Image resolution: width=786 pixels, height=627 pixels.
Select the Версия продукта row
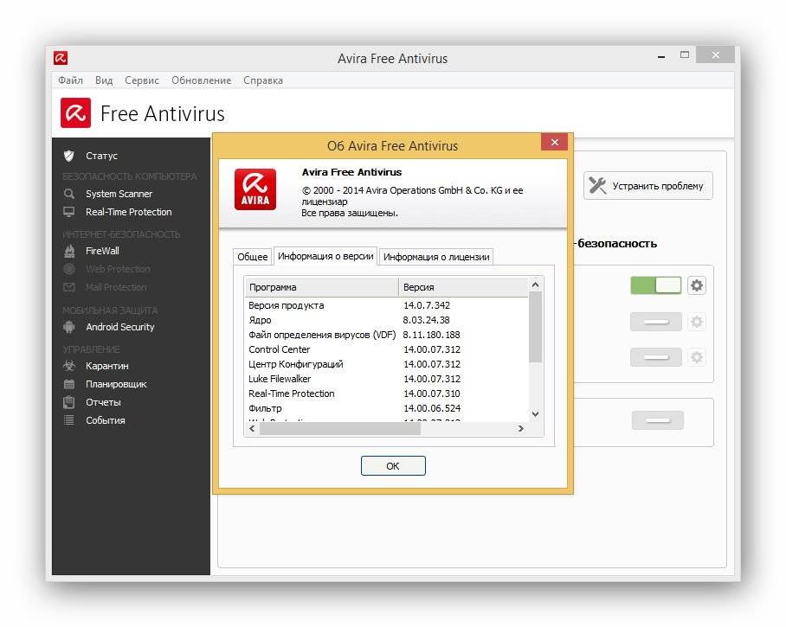pos(386,305)
